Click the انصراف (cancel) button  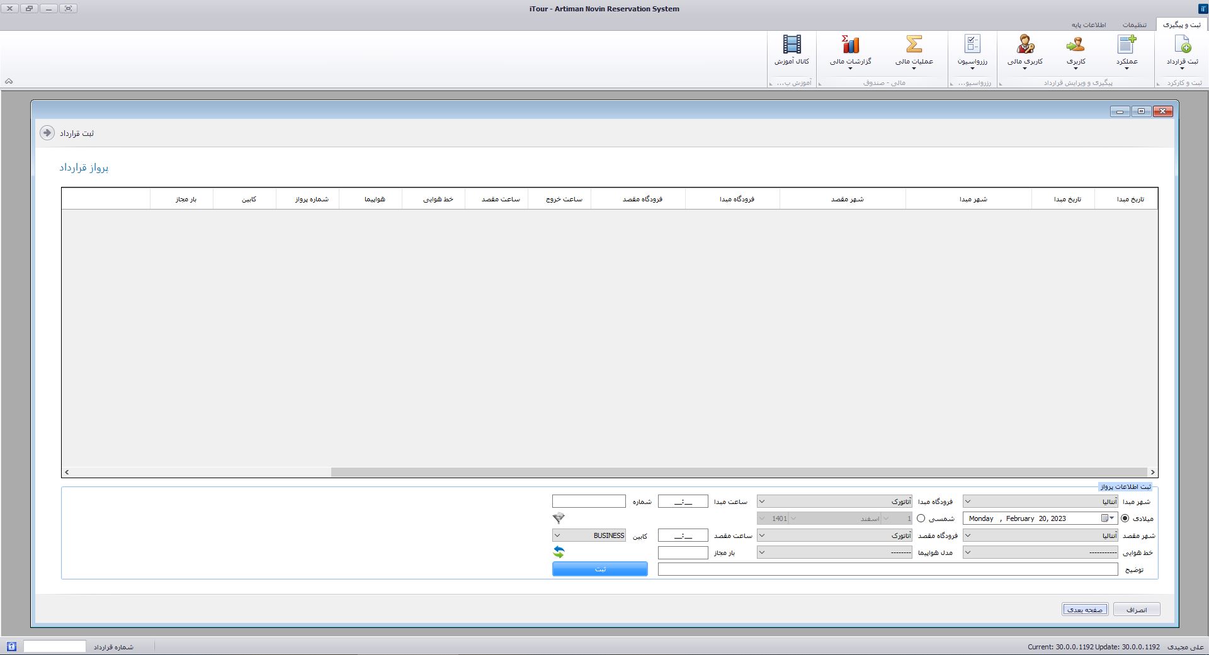pyautogui.click(x=1137, y=609)
